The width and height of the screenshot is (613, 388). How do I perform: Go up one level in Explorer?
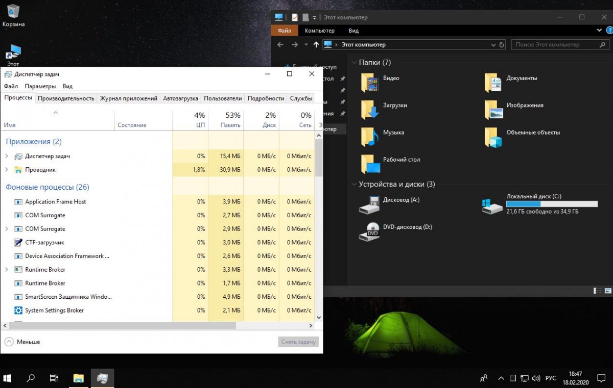click(x=316, y=45)
